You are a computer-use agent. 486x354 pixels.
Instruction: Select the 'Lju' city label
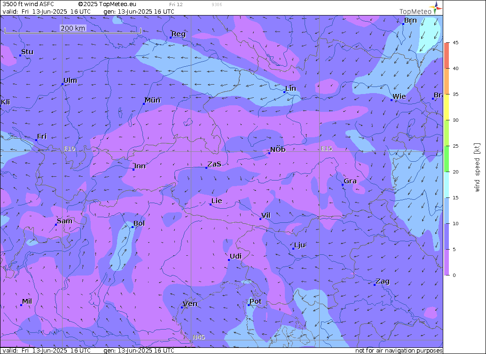(300, 245)
